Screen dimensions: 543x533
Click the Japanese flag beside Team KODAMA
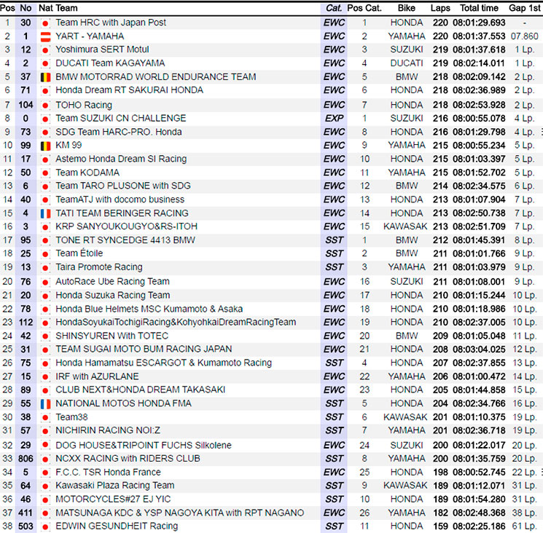pos(45,173)
